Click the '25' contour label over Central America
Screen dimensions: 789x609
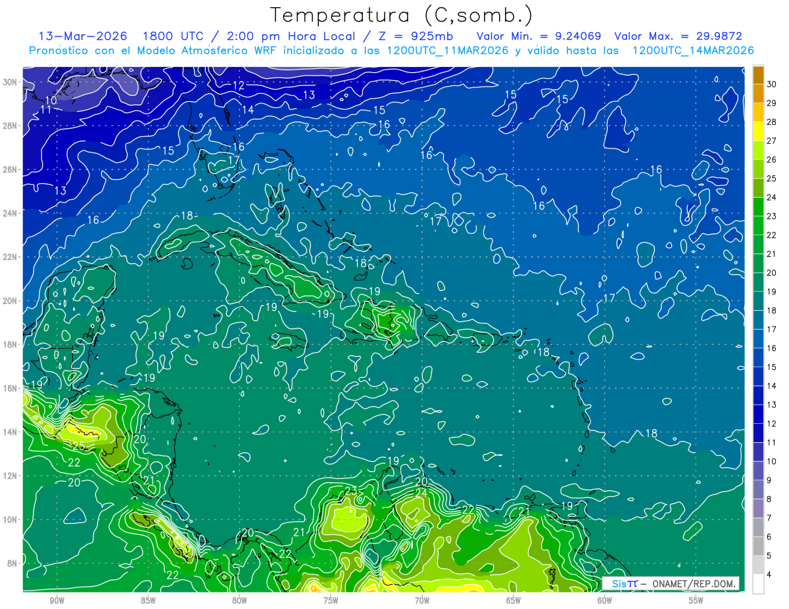coord(79,446)
